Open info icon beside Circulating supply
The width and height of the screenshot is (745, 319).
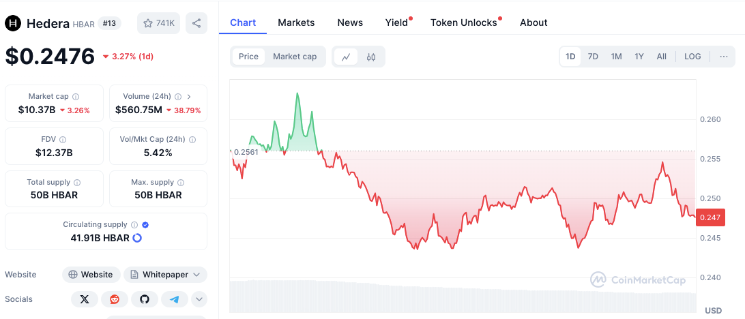click(x=134, y=224)
